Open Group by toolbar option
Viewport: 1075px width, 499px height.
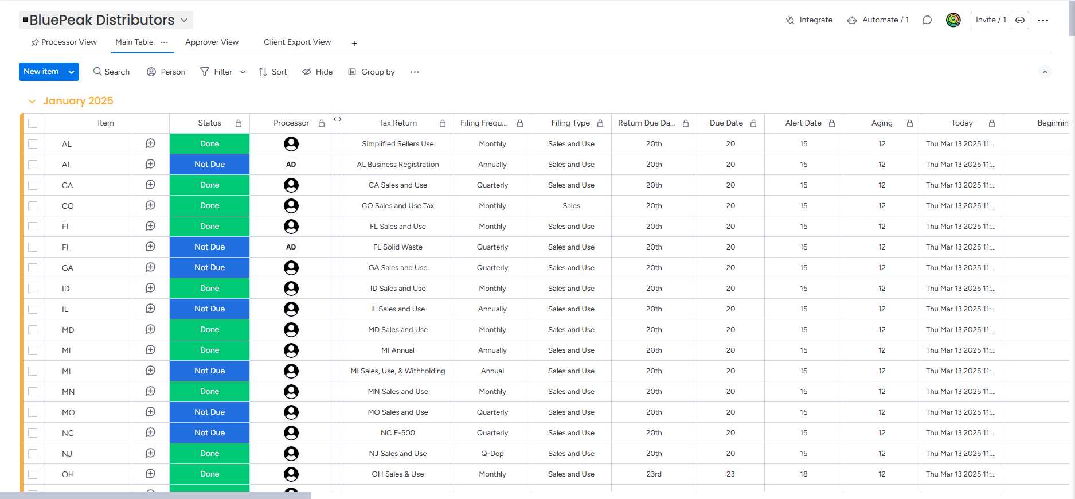point(372,72)
